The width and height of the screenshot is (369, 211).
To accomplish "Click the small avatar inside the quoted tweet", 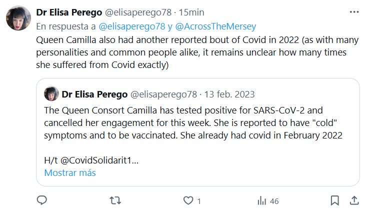I will click(x=52, y=93).
